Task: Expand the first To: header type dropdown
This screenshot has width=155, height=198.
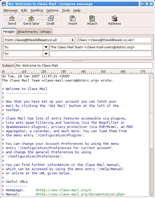Action: click(x=46, y=47)
